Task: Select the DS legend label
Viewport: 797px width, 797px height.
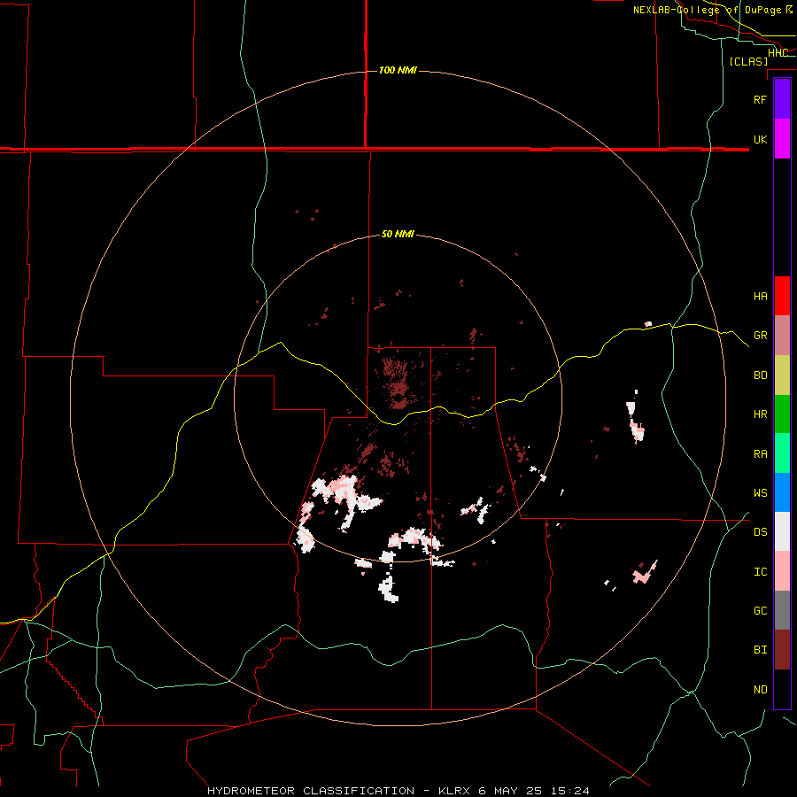Action: (x=760, y=532)
